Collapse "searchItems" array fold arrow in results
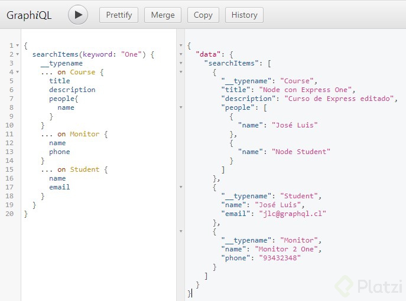The image size is (406, 301). click(x=181, y=63)
